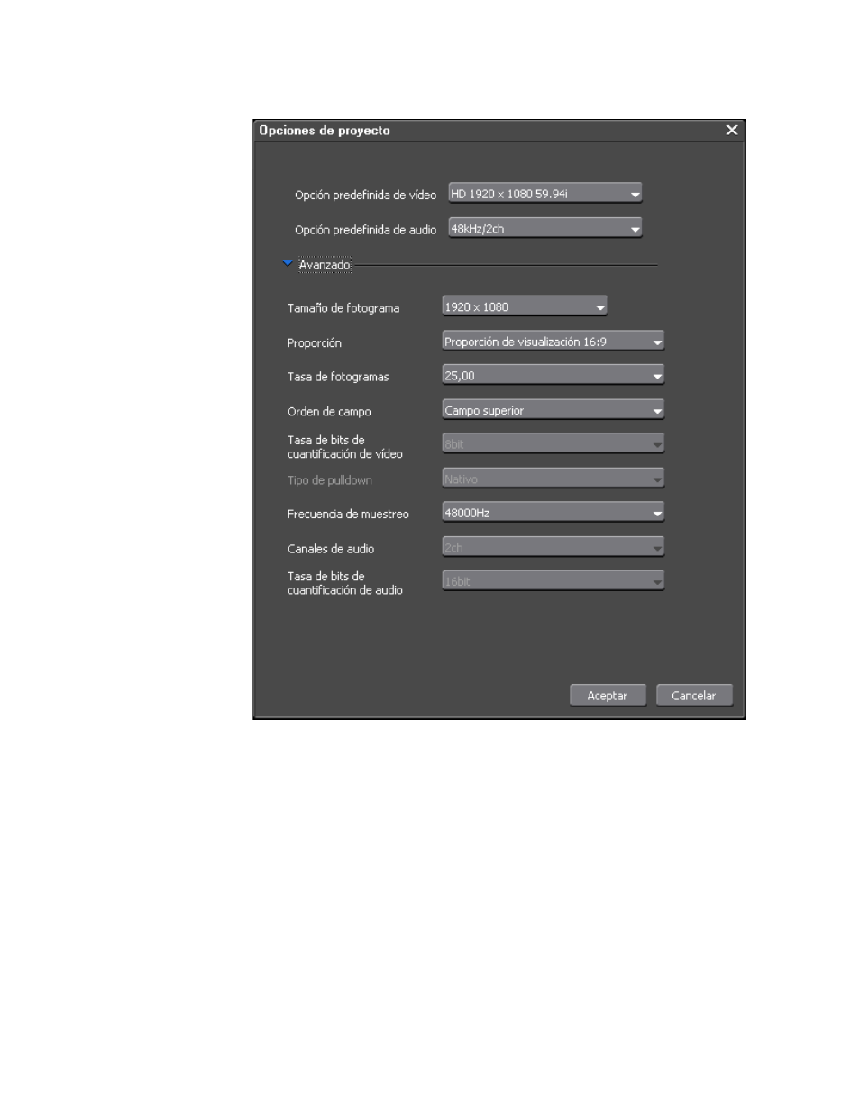
Task: Open the Opción predefinida de audio dropdown
Action: [x=545, y=229]
